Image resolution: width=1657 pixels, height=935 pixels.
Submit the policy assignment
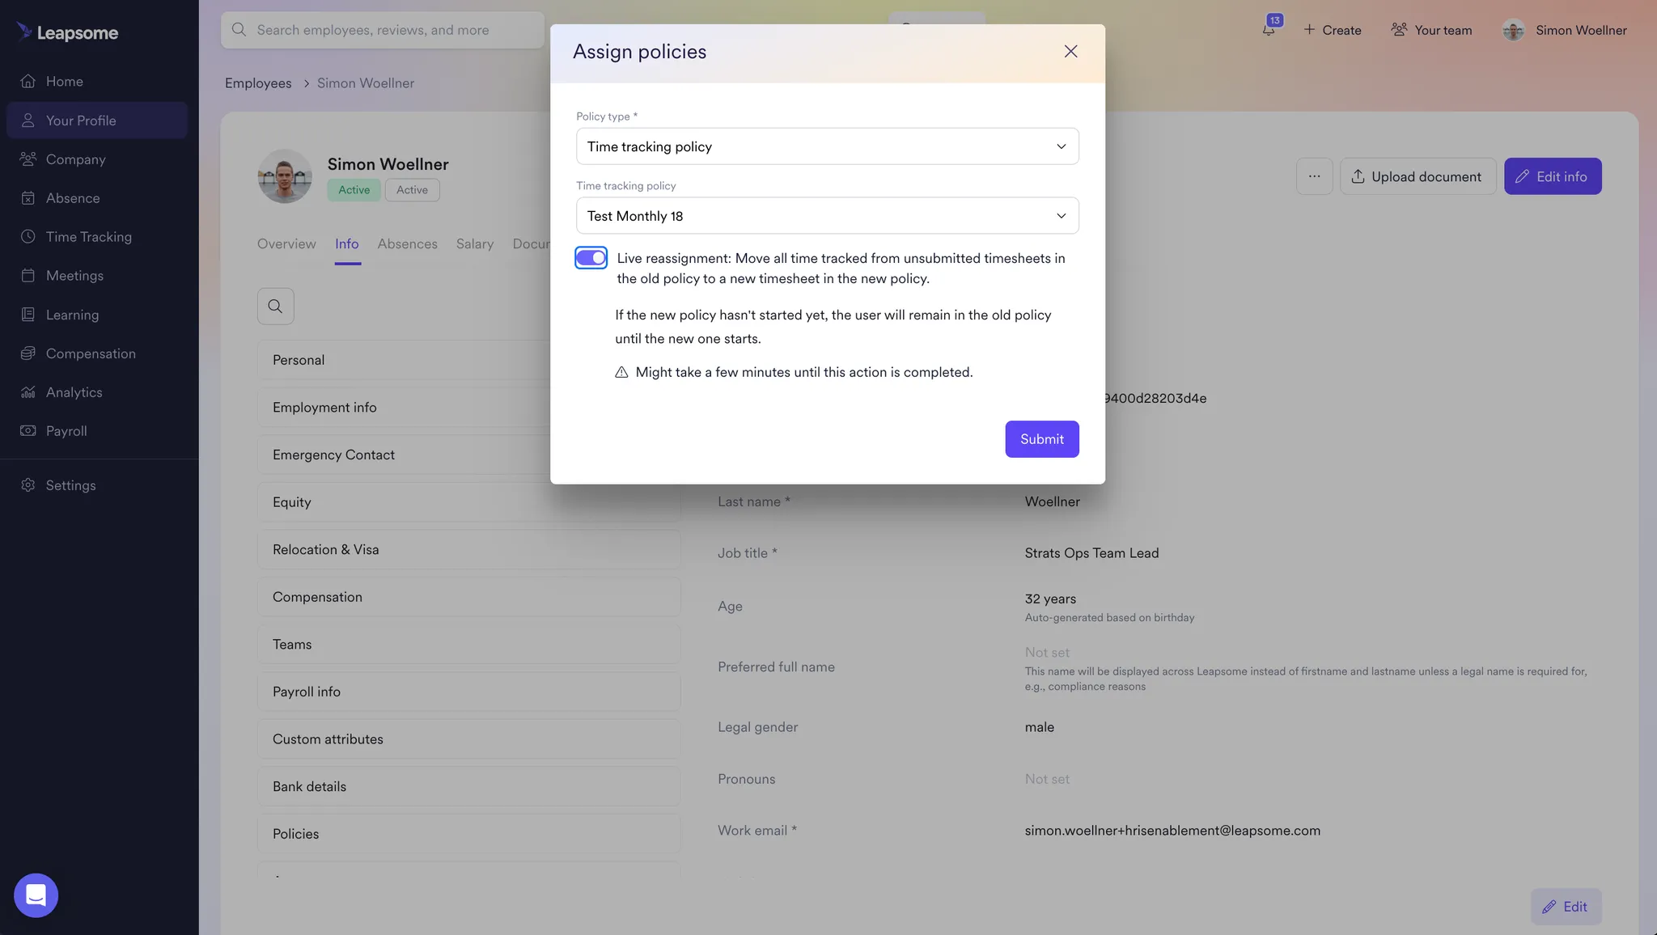point(1041,438)
